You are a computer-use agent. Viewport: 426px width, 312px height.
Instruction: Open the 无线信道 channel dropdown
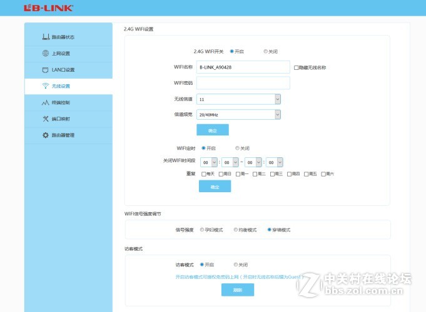[x=238, y=99]
